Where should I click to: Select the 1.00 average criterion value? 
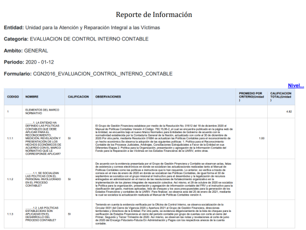tap(262, 138)
